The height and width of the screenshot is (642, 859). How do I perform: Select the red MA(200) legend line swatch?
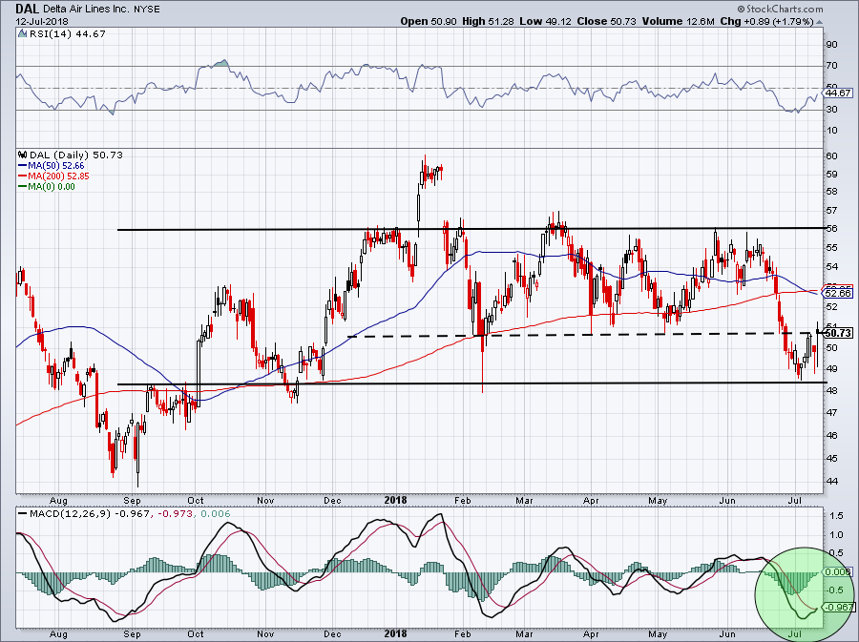tap(23, 176)
